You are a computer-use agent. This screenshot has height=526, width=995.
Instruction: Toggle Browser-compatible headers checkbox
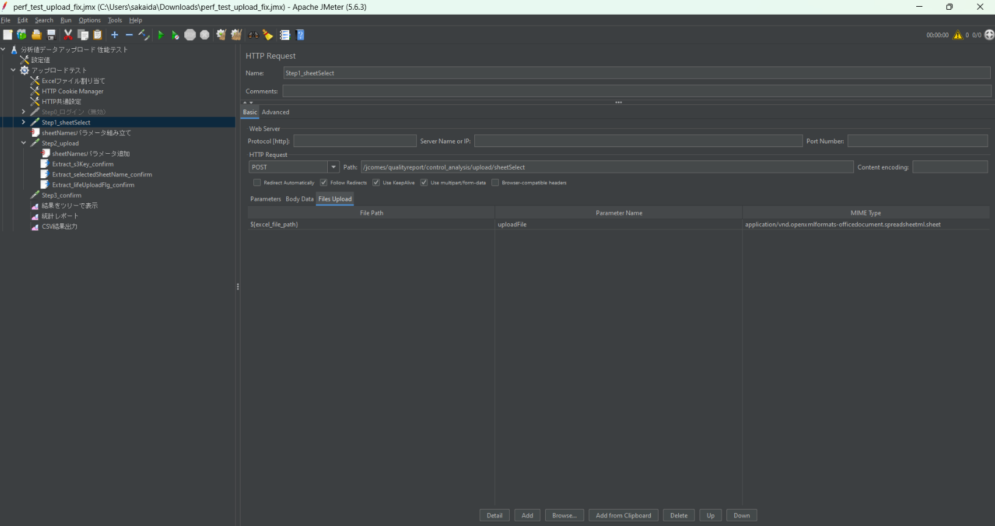[495, 182]
